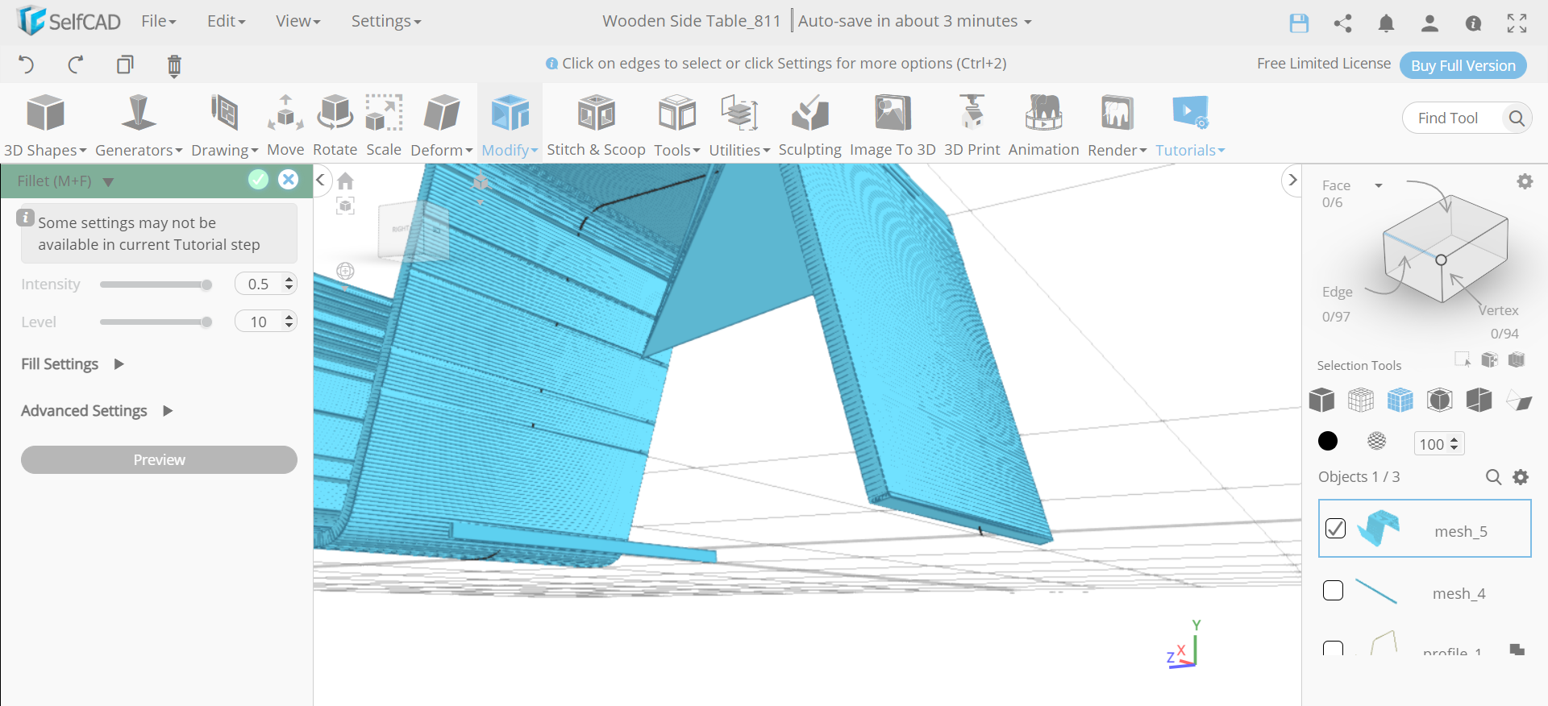Open notifications bell icon
1548x706 pixels.
(1386, 23)
